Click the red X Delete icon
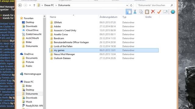Image resolution: width=195 pixels, height=109 pixels. (x=153, y=12)
